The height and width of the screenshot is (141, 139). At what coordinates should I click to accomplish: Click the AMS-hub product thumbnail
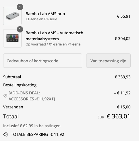12,16
